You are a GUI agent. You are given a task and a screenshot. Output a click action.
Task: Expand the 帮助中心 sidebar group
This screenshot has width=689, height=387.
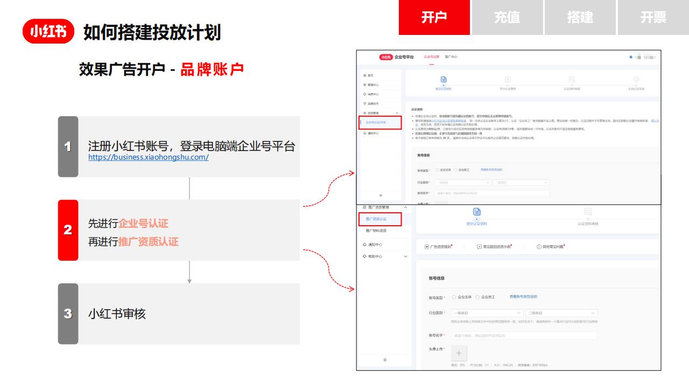click(405, 256)
